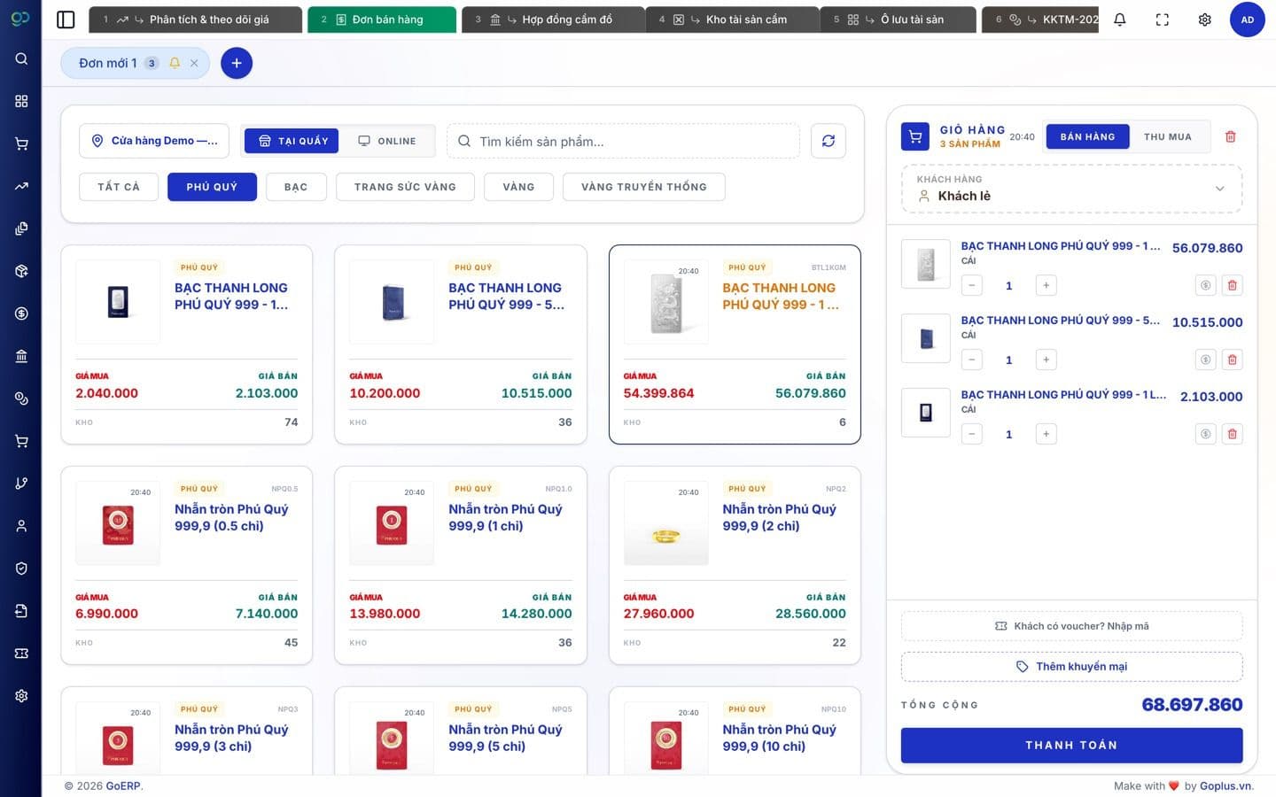Viewport: 1276px width, 797px height.
Task: Add Nhẫn tròn Phú Quý 0.5 chỉ card
Action: point(187,565)
